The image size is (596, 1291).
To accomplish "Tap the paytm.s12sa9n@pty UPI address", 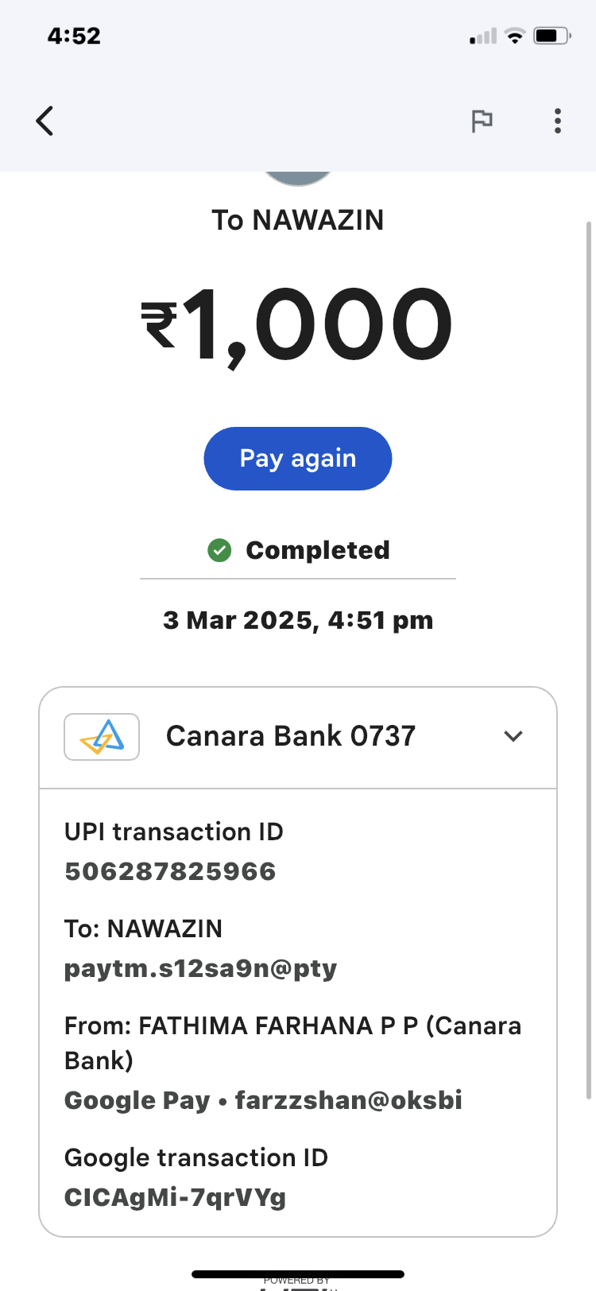I will click(200, 968).
